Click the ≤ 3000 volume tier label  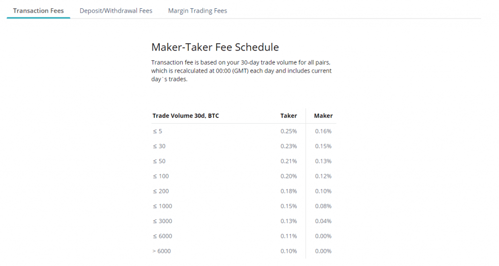click(x=162, y=221)
